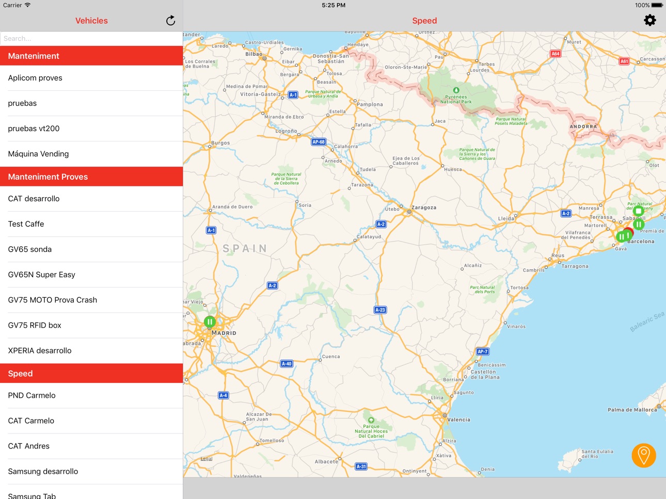Tap the Speed title in map header
The image size is (666, 499).
[424, 21]
